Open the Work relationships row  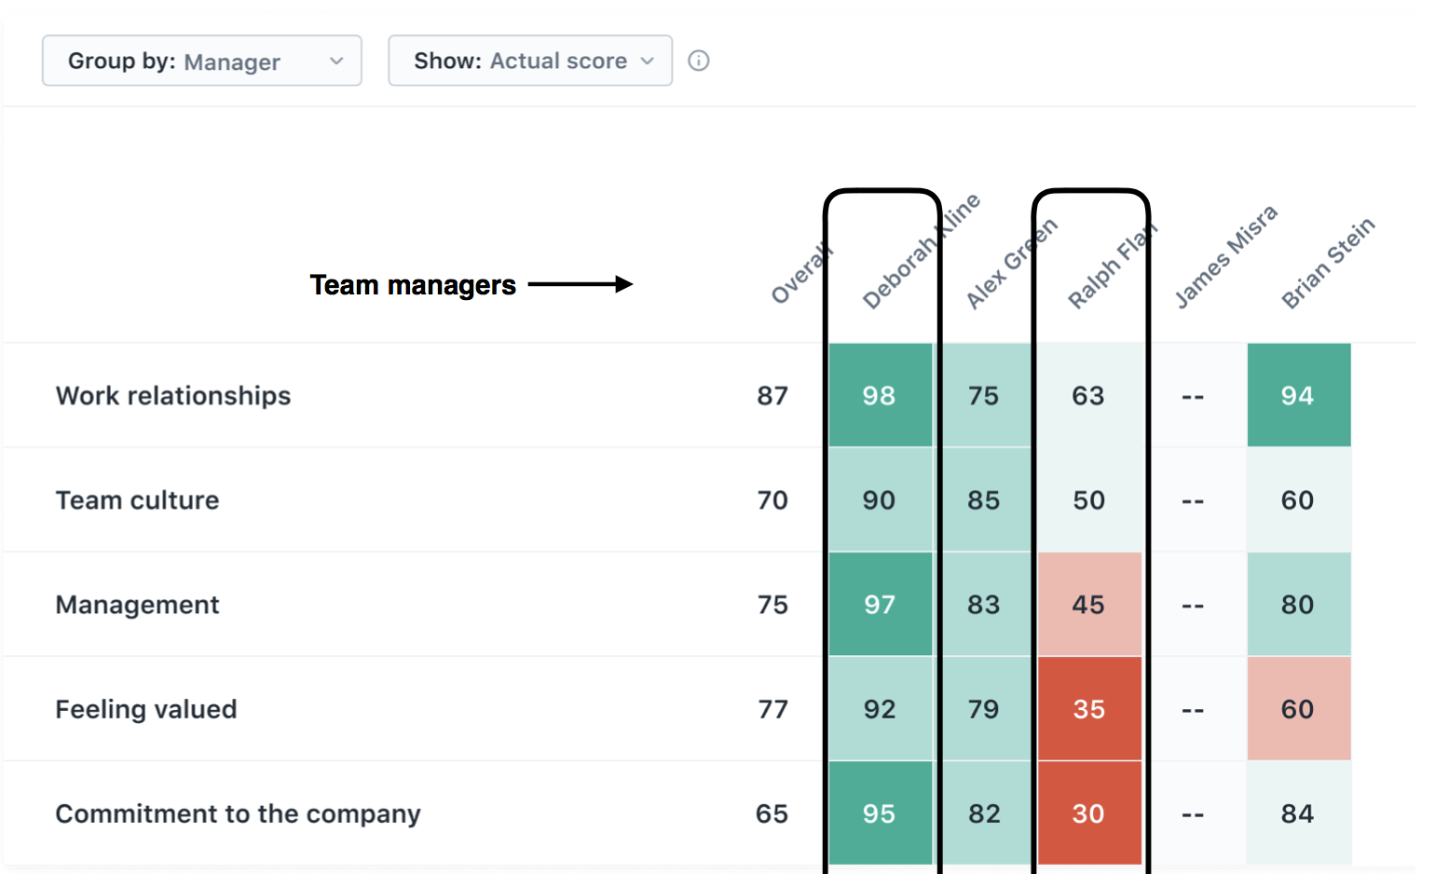point(173,396)
